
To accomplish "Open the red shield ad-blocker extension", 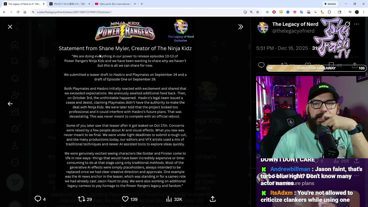I will [274, 12].
